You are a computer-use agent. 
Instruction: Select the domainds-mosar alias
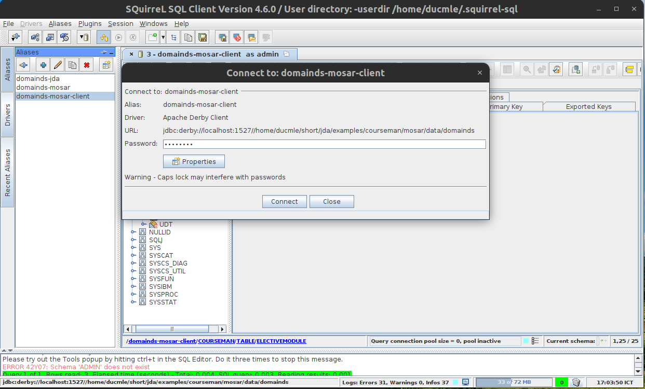(x=65, y=88)
